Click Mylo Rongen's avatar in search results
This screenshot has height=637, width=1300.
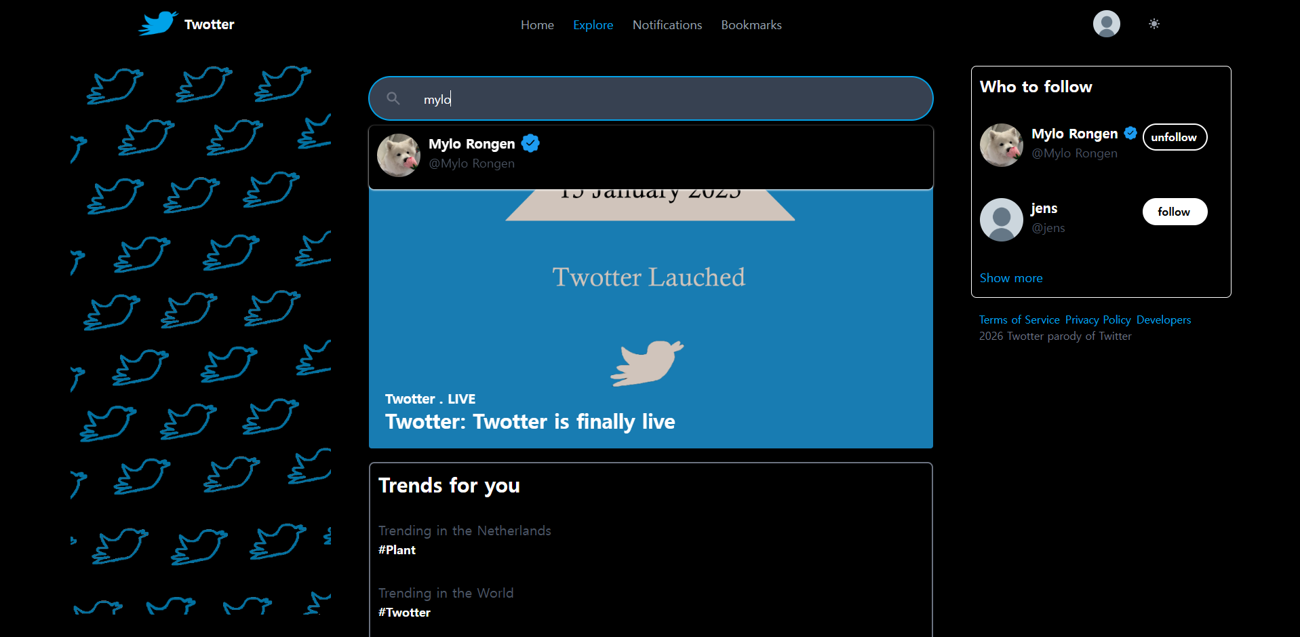(x=399, y=155)
